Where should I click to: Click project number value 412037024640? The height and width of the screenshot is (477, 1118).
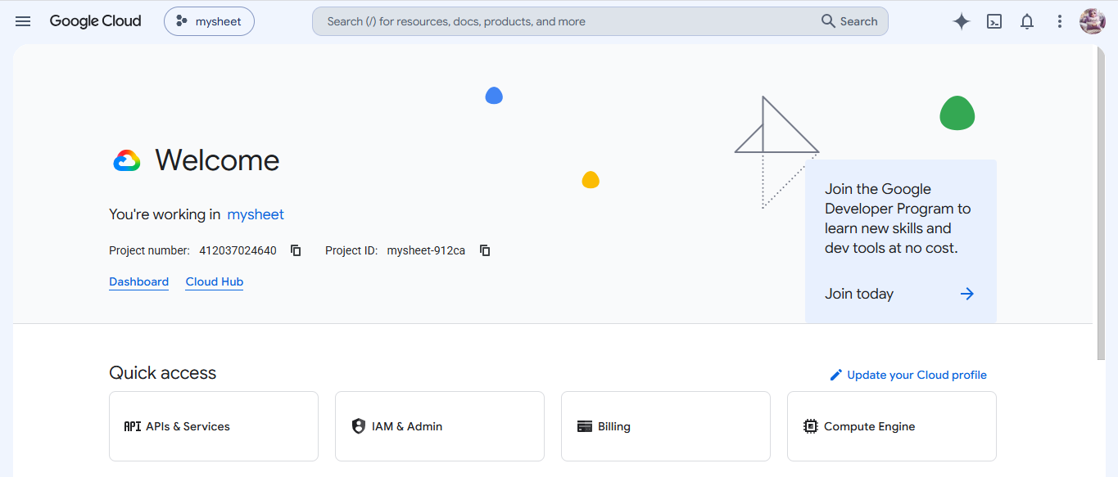coord(238,250)
